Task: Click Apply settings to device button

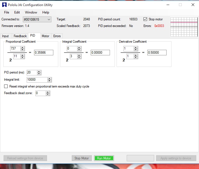Action: 176,158
